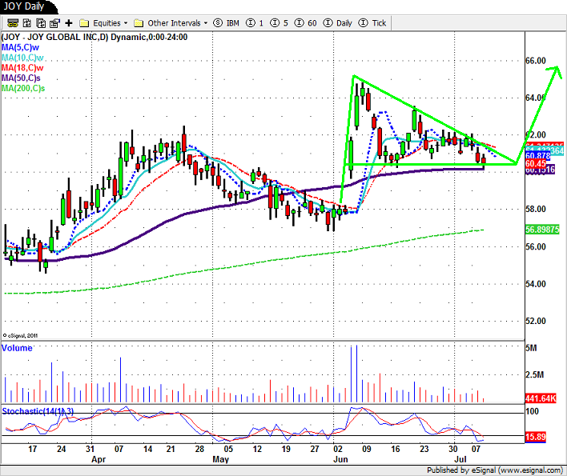Select the IBM symbol button
Image resolution: width=567 pixels, height=476 pixels.
point(227,23)
